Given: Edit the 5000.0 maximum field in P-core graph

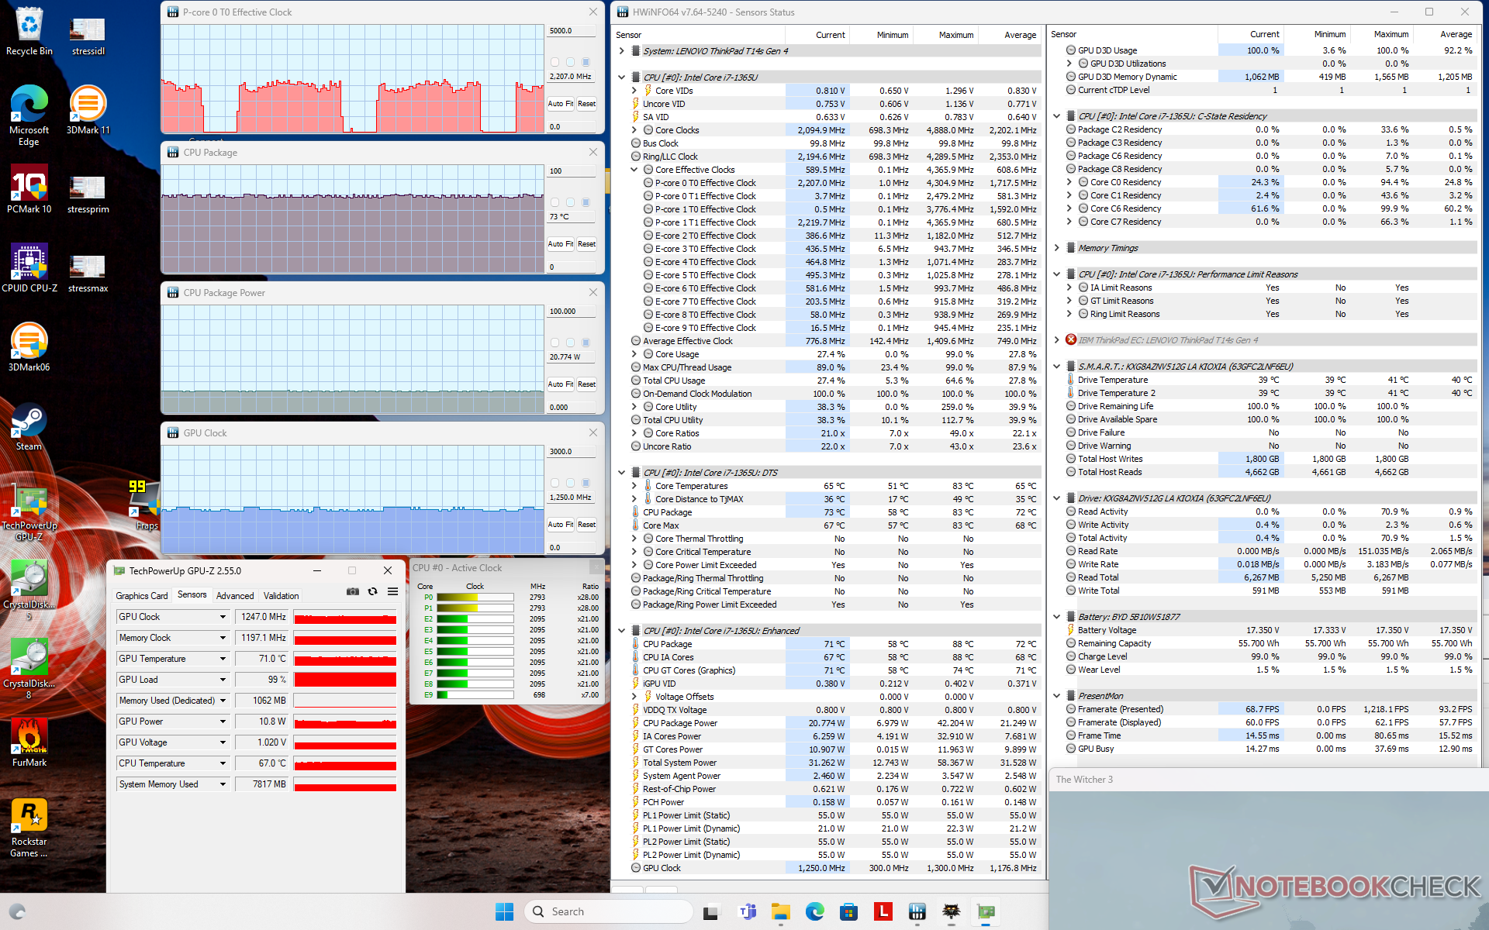Looking at the screenshot, I should point(572,31).
